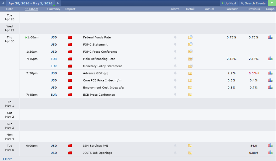This screenshot has width=276, height=161.
Task: Open Search Events
Action: point(253,3)
